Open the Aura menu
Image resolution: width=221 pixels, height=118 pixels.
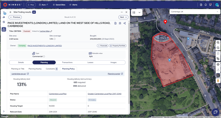(x=43, y=5)
